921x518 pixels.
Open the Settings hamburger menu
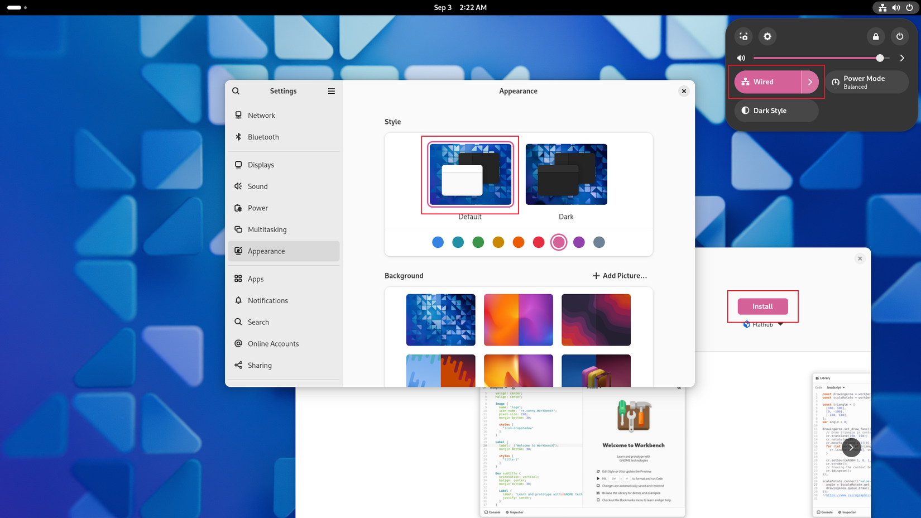pos(332,91)
